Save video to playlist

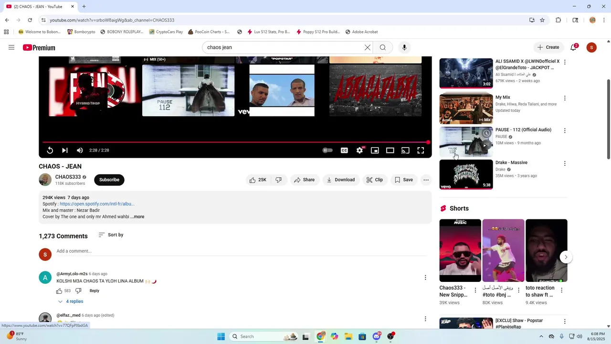point(404,180)
